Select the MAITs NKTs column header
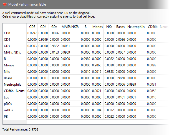The height and width of the screenshot is (135, 169). (70, 27)
